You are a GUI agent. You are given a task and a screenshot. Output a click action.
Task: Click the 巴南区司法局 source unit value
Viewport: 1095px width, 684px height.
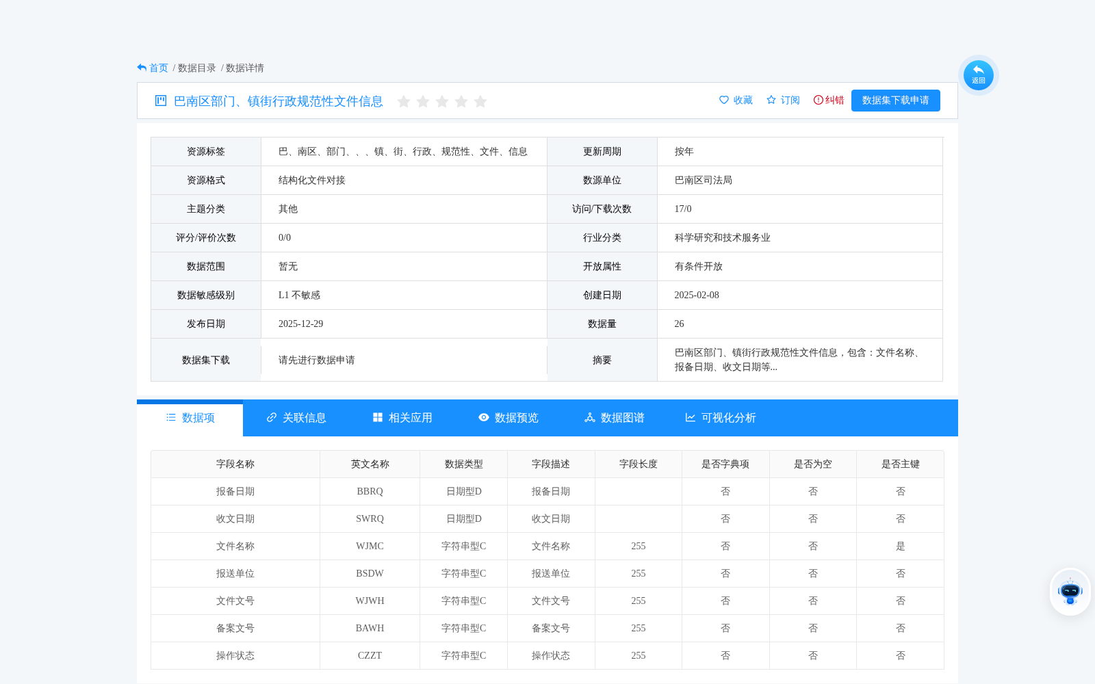(704, 181)
